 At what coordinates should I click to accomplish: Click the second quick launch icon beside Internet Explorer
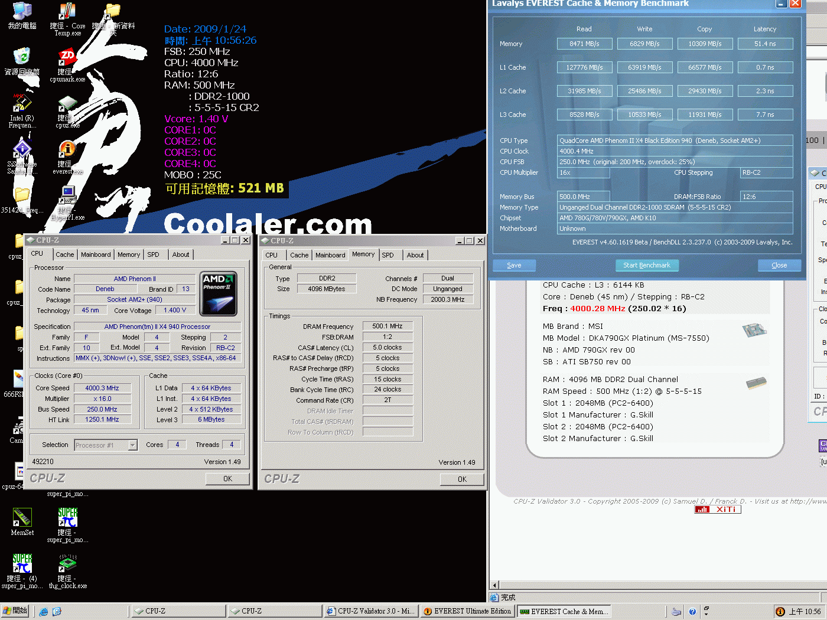pos(57,612)
